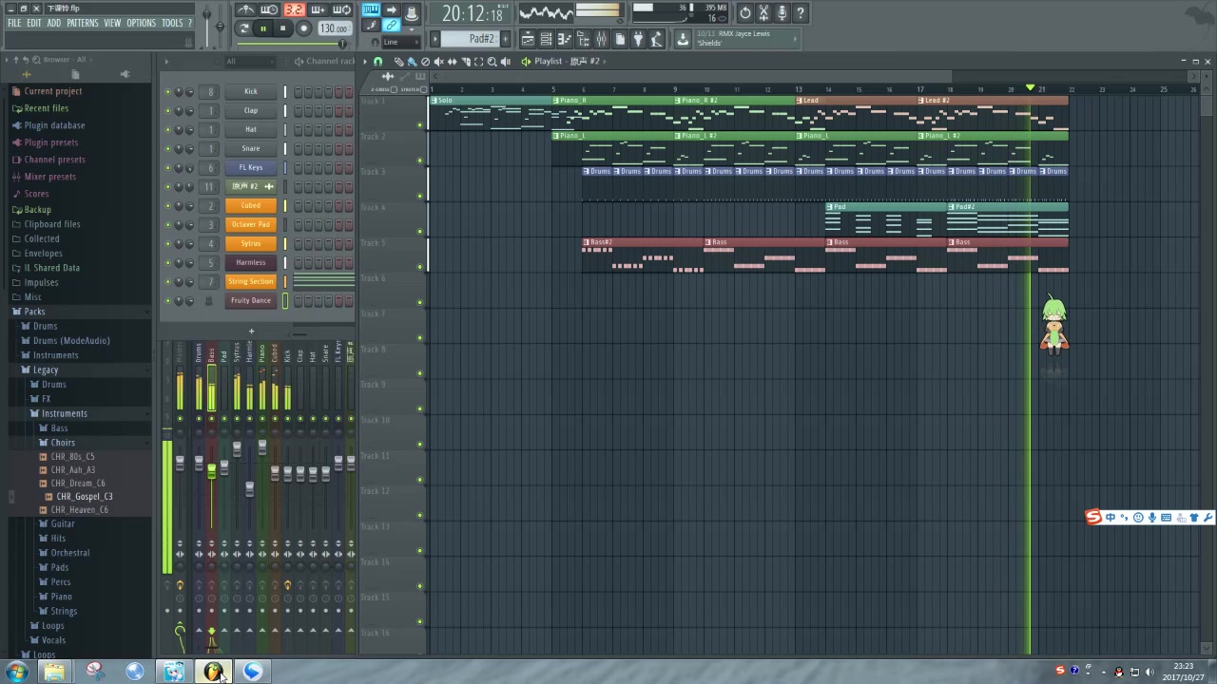Open the VIEW menu
Image resolution: width=1217 pixels, height=684 pixels.
tap(112, 23)
